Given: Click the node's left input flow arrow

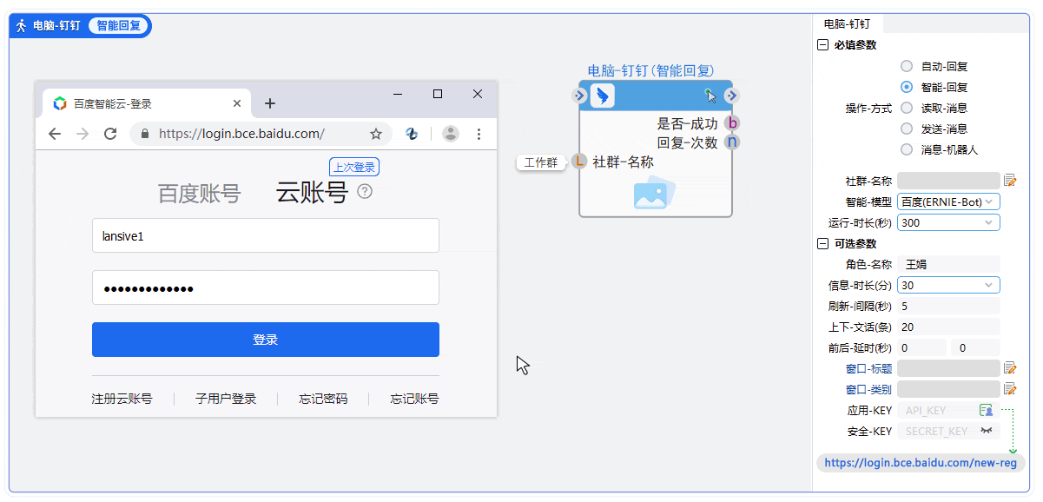Looking at the screenshot, I should (x=580, y=96).
